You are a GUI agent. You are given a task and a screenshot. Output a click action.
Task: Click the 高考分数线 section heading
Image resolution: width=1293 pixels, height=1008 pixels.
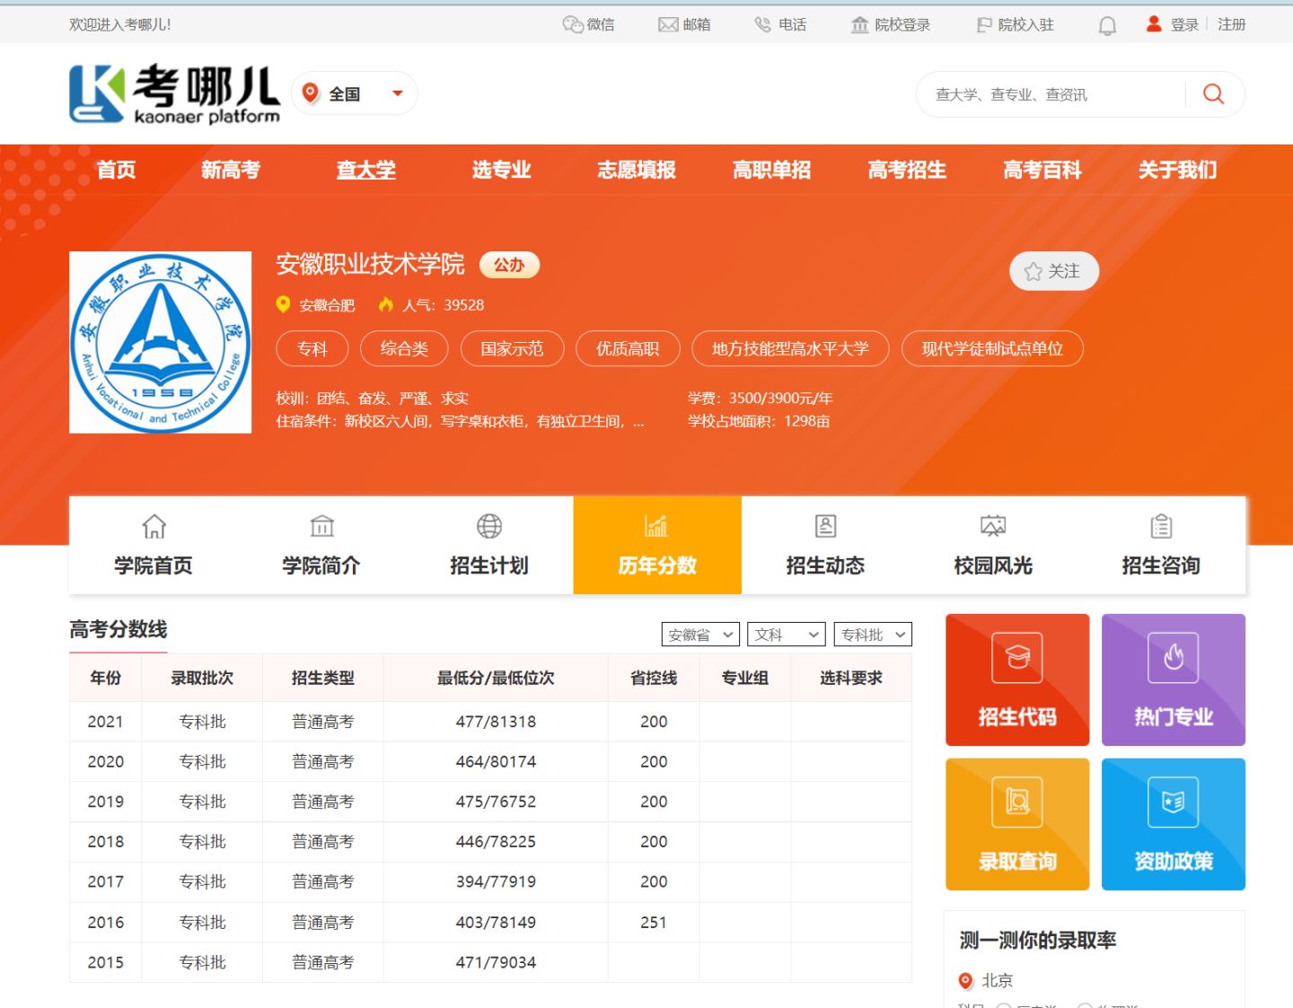point(119,629)
